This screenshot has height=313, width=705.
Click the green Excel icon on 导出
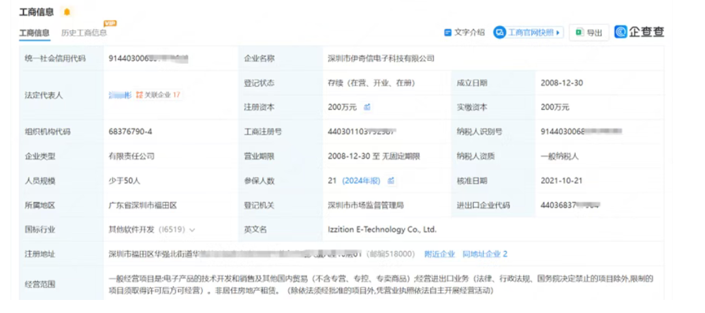tap(578, 33)
